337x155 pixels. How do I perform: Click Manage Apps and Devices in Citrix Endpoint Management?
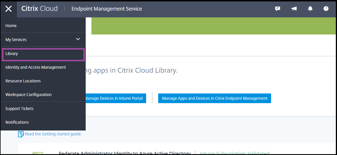coord(214,98)
